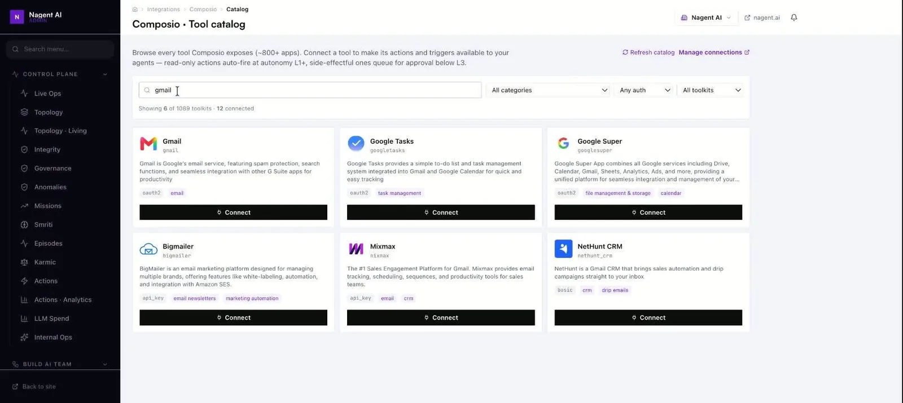Open Missions from sidebar
The image size is (903, 403).
coord(47,206)
